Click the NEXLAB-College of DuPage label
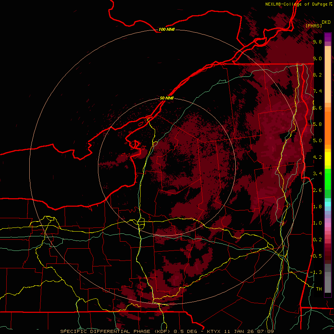Viewport: 334px width, 334px height. tap(297, 4)
